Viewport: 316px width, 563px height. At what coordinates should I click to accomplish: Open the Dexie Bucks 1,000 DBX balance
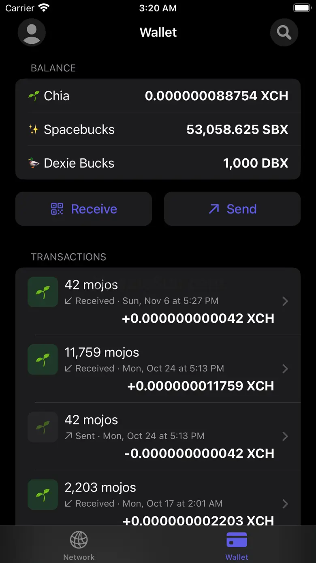(x=158, y=163)
